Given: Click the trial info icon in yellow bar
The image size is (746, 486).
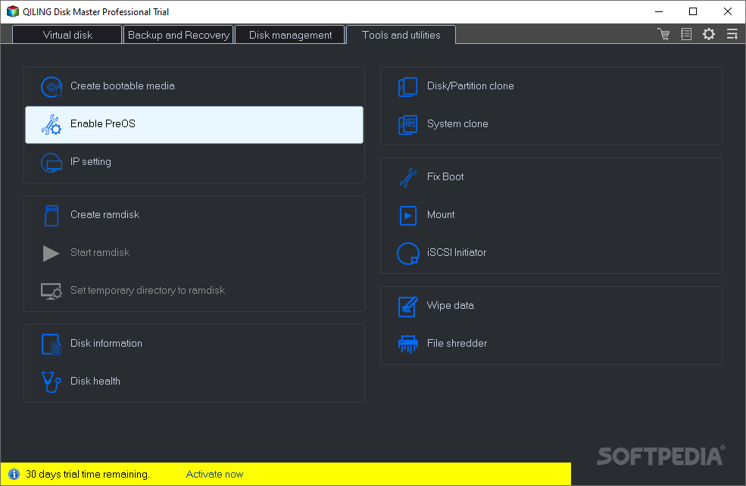Looking at the screenshot, I should click(14, 474).
